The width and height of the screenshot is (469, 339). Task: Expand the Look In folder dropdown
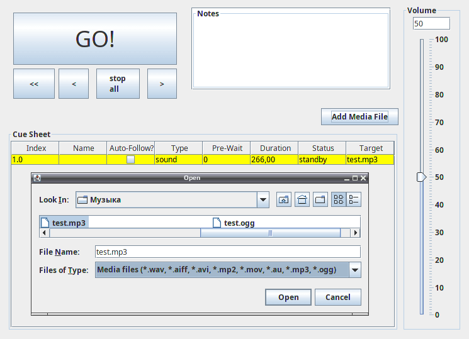(x=263, y=200)
